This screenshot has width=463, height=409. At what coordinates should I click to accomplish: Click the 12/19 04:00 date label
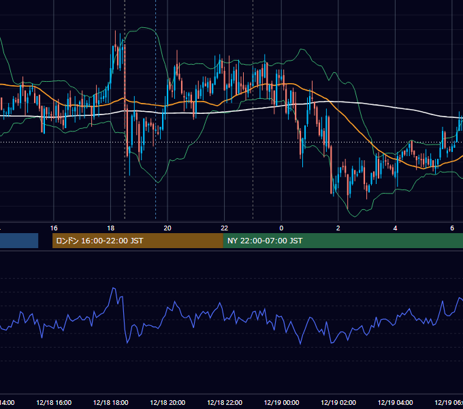(x=395, y=403)
